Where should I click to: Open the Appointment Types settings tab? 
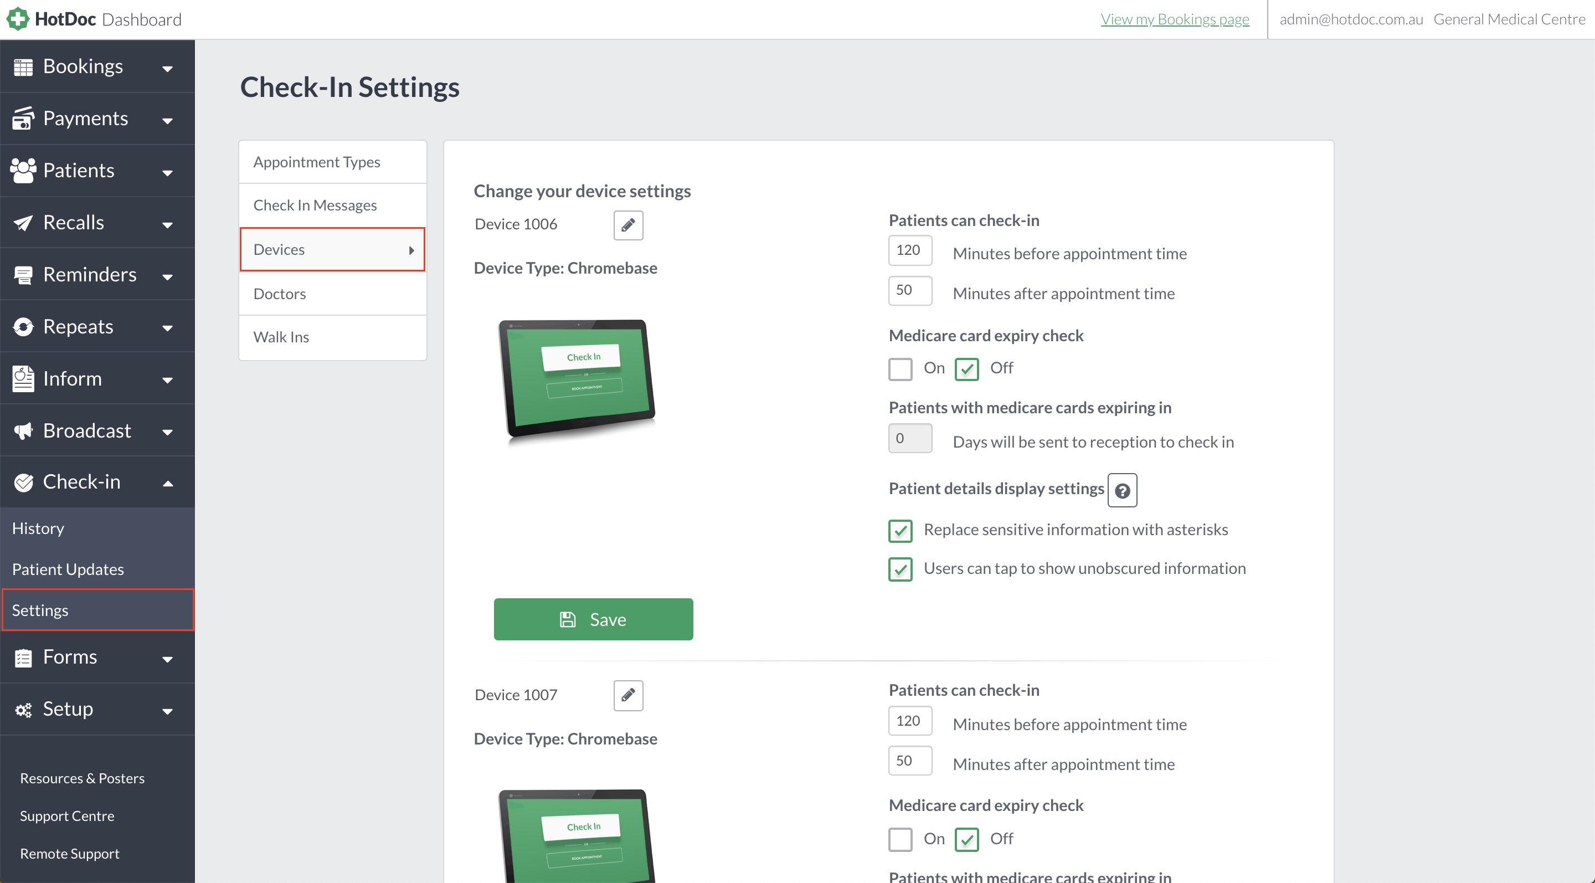(332, 162)
